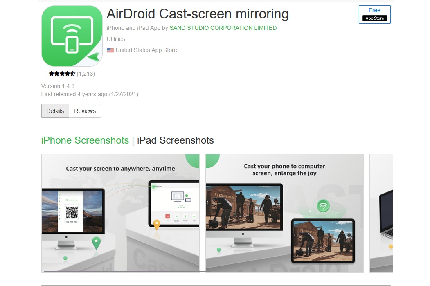Open the Free App Store button
The height and width of the screenshot is (286, 430).
(375, 15)
